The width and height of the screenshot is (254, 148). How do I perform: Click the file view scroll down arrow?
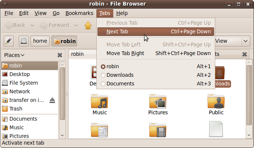click(x=249, y=135)
